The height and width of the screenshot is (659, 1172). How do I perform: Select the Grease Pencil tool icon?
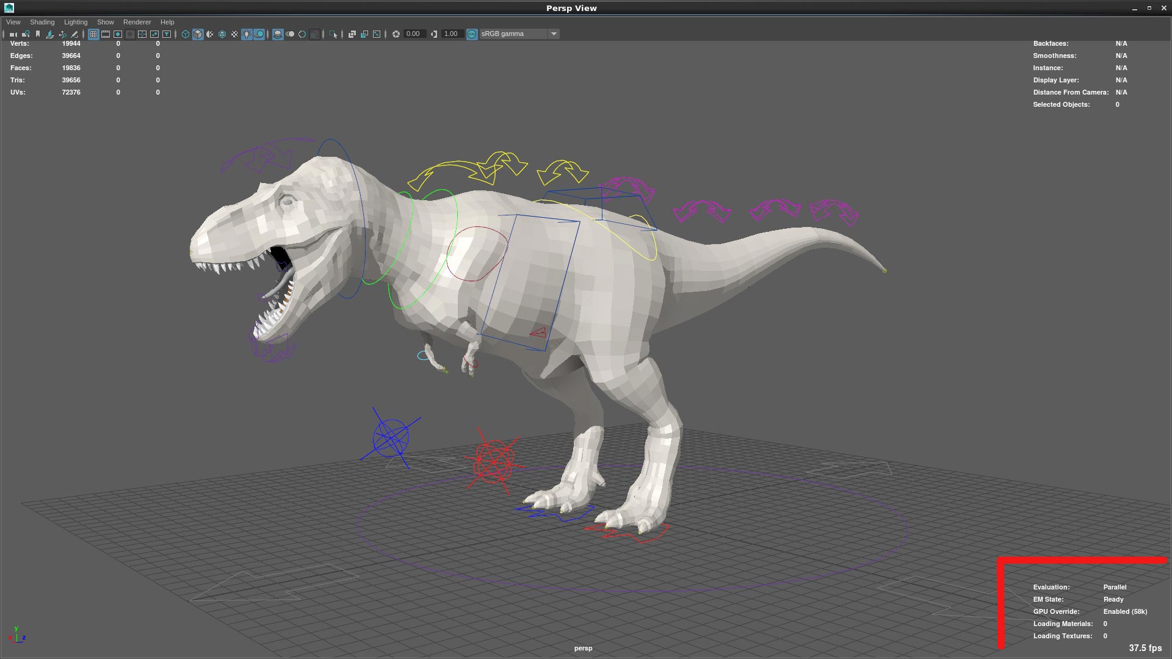75,34
